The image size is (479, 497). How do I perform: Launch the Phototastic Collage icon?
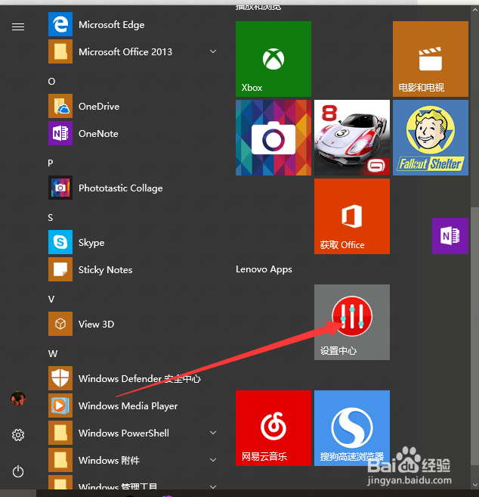[60, 188]
